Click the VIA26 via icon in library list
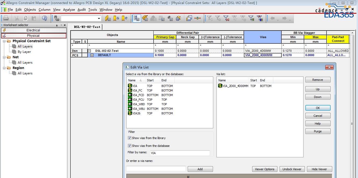Image resolution: width=358 pixels, height=178 pixels. tap(130, 113)
